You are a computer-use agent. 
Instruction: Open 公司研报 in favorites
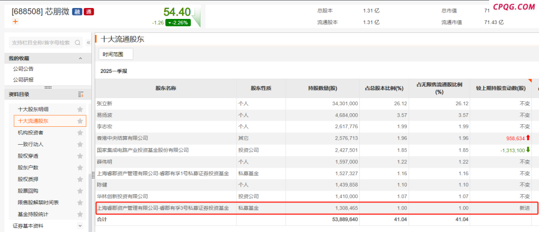click(23, 80)
